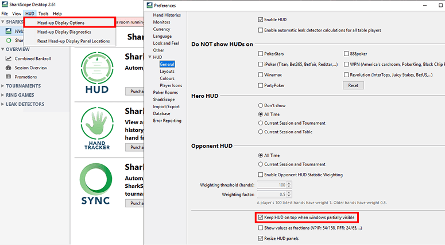Select Hero HUD Don't show option
The image size is (445, 245).
[x=261, y=105]
